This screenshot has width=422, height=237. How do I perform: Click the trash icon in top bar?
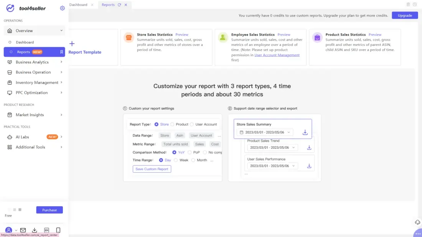[408, 5]
